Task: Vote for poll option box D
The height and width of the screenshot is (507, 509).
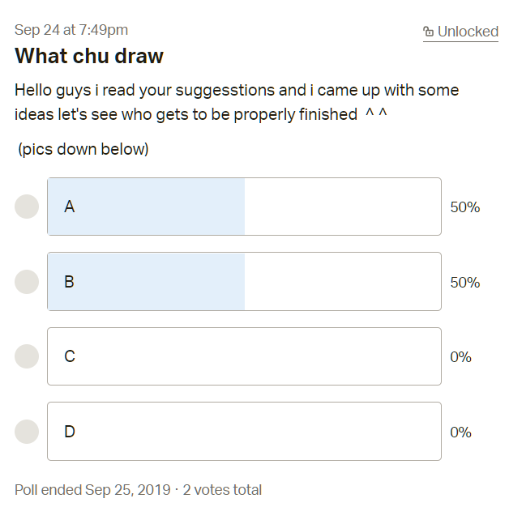Action: pos(244,432)
